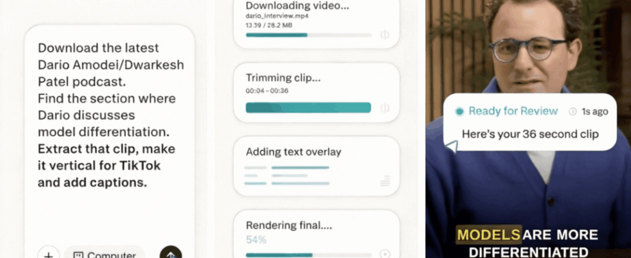Click the highlighted MODELS caption word
The width and height of the screenshot is (631, 258).
point(488,235)
